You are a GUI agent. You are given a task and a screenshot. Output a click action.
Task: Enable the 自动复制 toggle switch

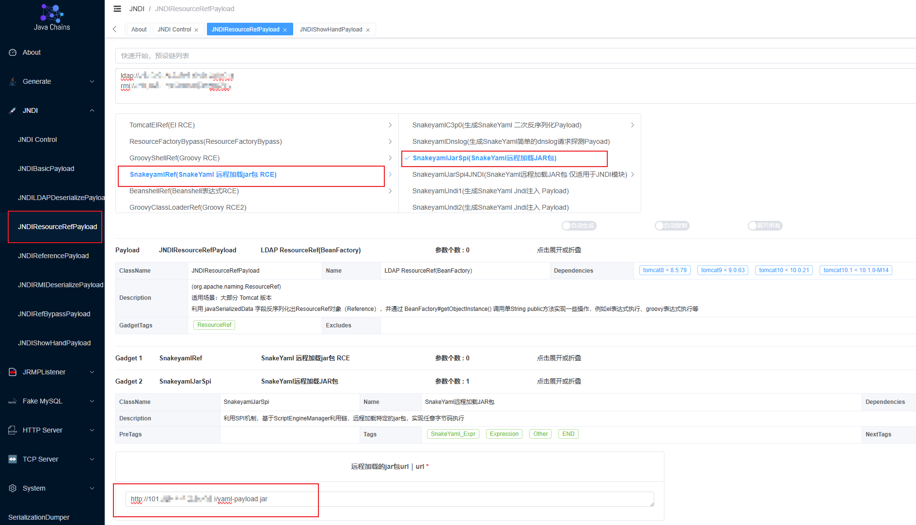(x=672, y=226)
